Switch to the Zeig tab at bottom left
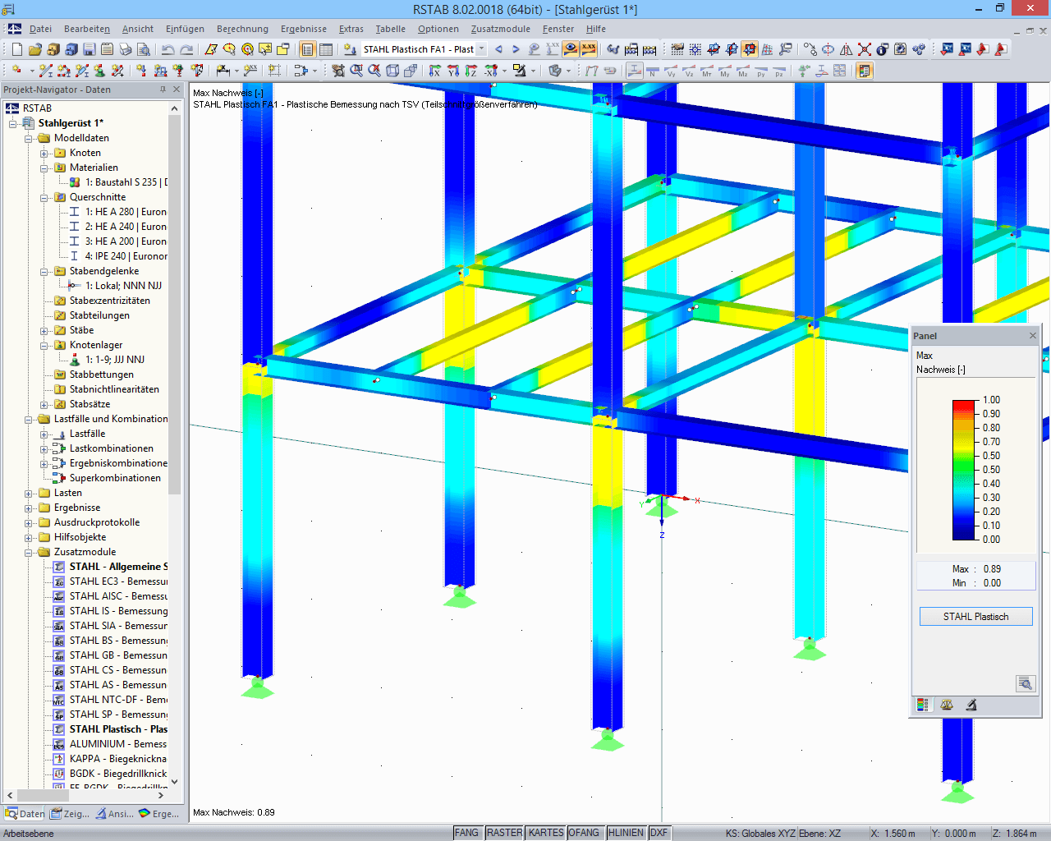 tap(74, 814)
